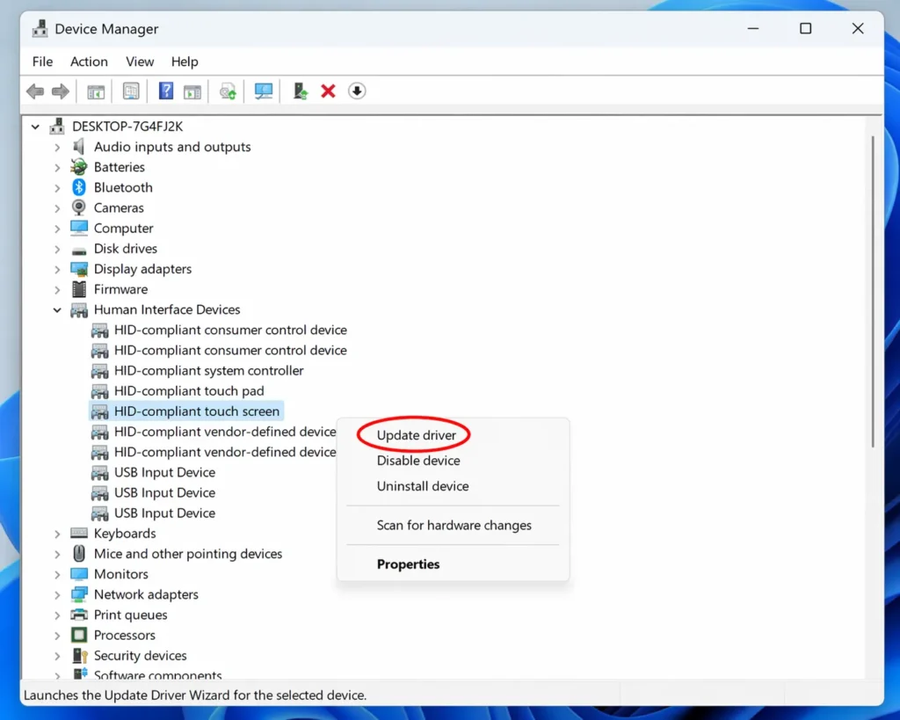This screenshot has width=900, height=720.
Task: Click the Processors category icon
Action: click(78, 635)
